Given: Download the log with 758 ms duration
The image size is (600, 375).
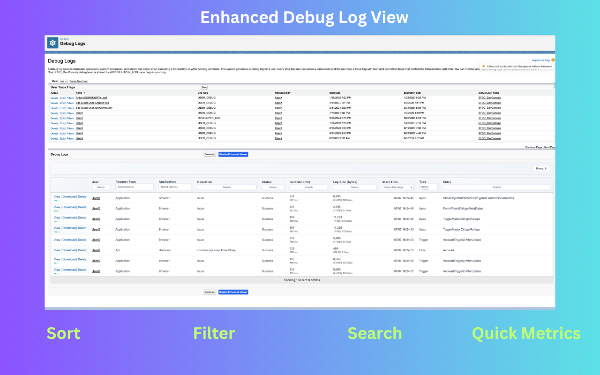Looking at the screenshot, I should (x=69, y=240).
